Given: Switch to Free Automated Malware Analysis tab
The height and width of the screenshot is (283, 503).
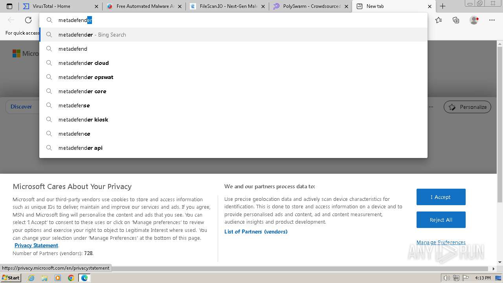Looking at the screenshot, I should point(144,6).
